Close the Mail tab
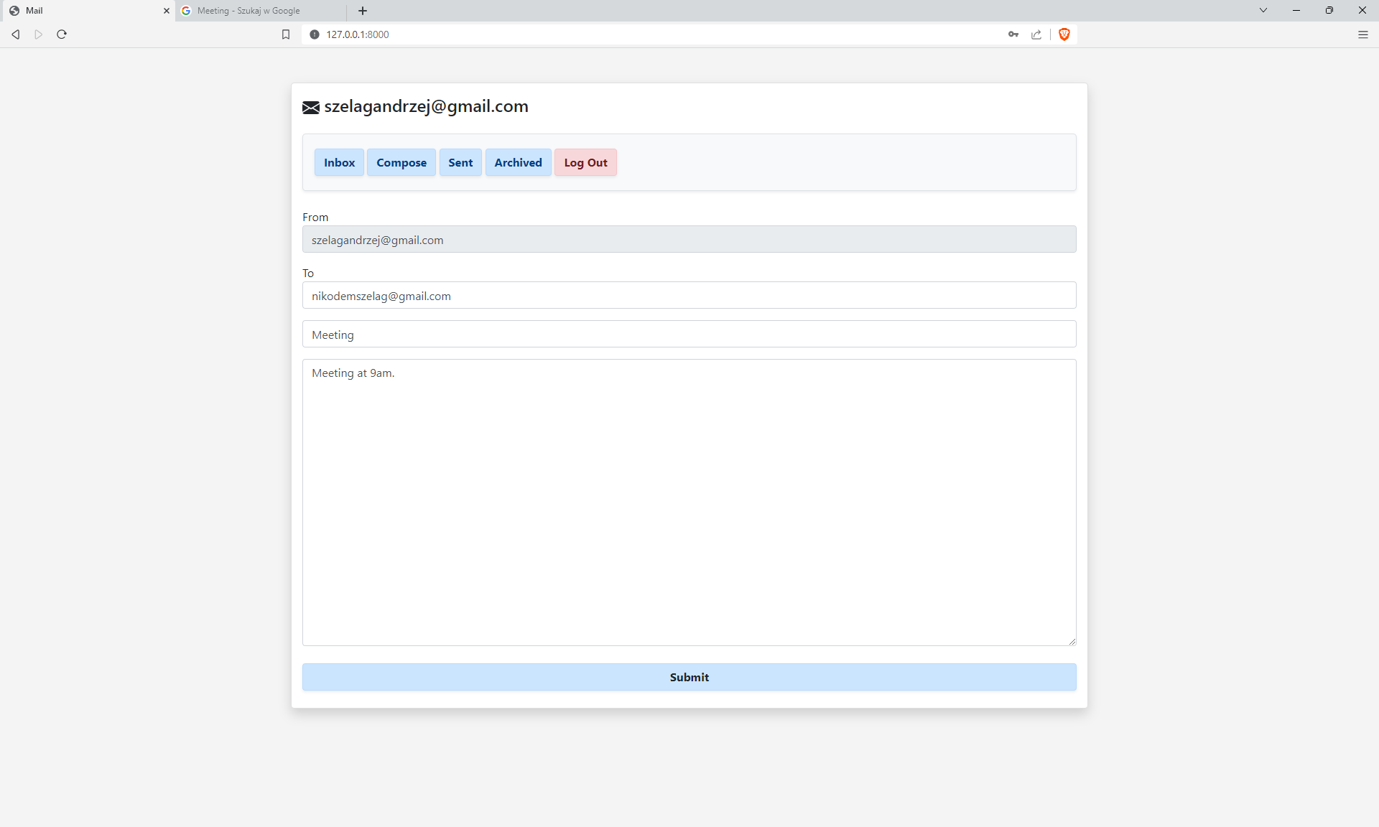 [167, 11]
